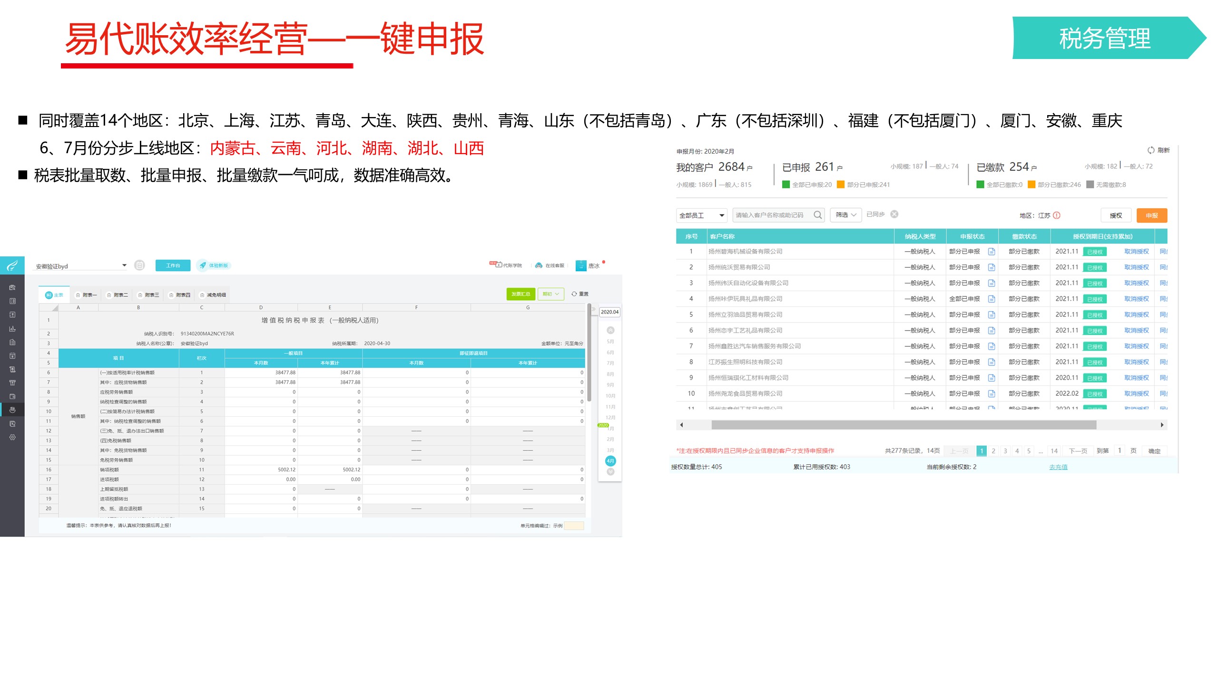
Task: Expand the 筛选 filter dropdown
Action: pos(846,215)
